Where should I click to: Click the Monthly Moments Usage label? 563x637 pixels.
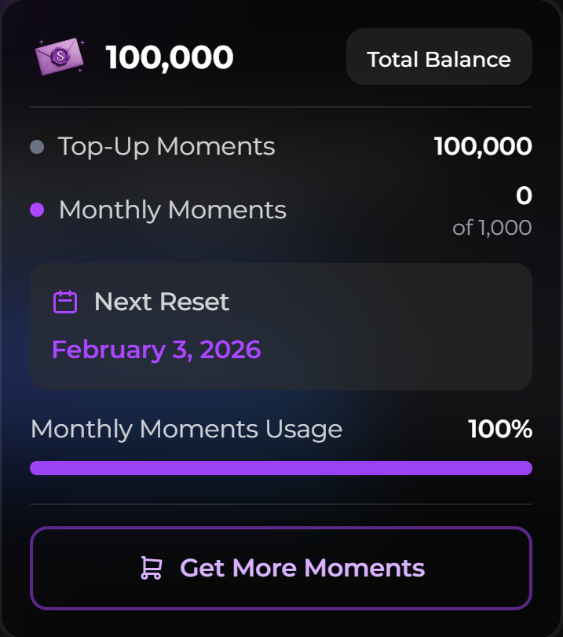(x=186, y=429)
